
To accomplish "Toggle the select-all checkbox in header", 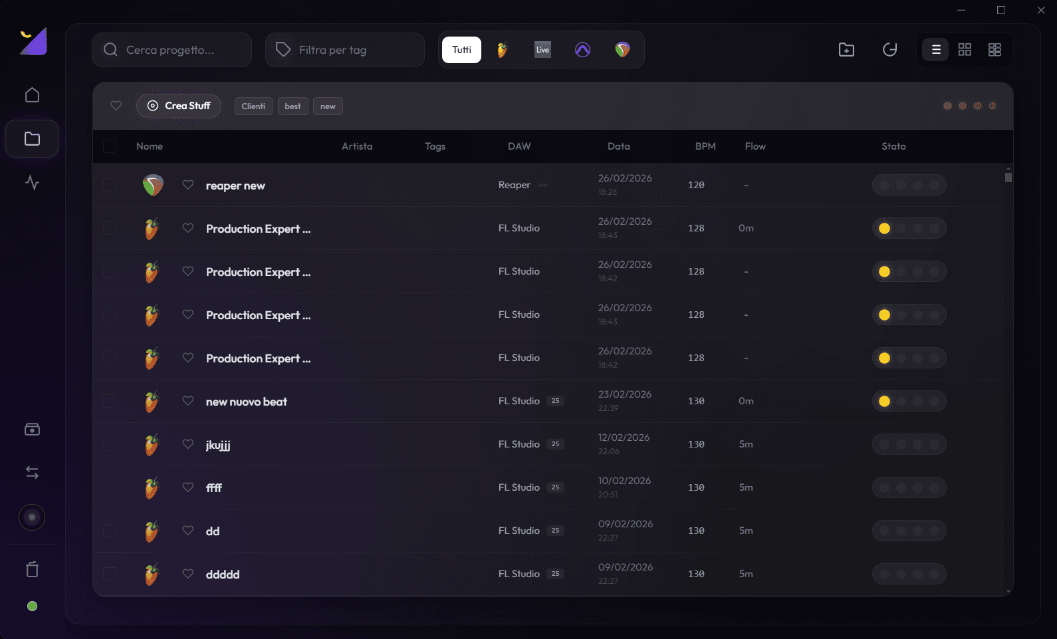I will coord(110,146).
